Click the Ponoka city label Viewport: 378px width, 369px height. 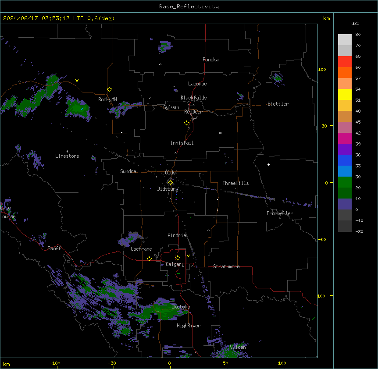click(x=210, y=60)
